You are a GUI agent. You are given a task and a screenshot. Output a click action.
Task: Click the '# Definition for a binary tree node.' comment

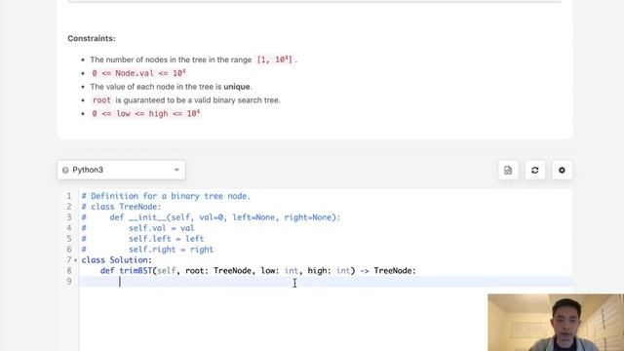[x=166, y=196]
